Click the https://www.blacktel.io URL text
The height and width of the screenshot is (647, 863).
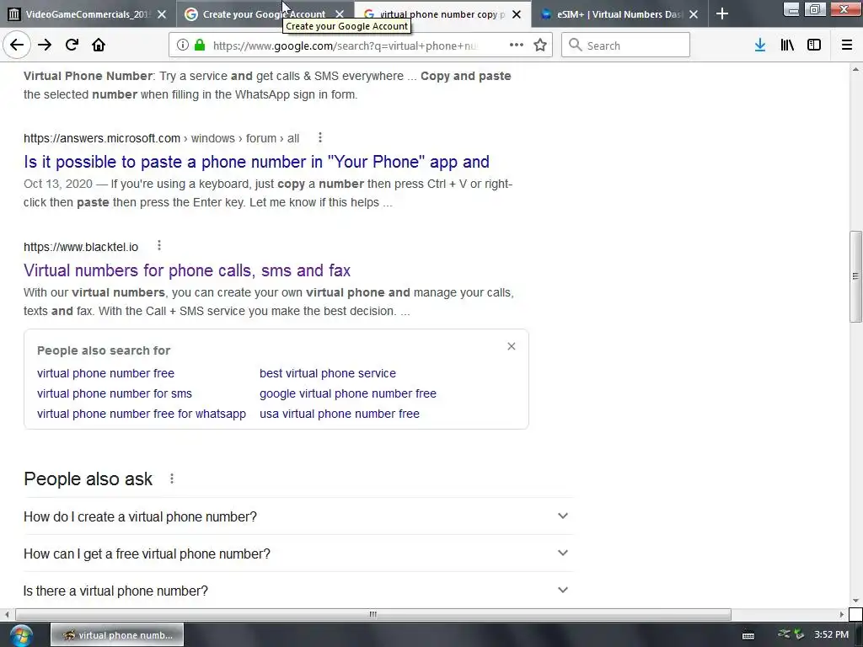click(81, 247)
